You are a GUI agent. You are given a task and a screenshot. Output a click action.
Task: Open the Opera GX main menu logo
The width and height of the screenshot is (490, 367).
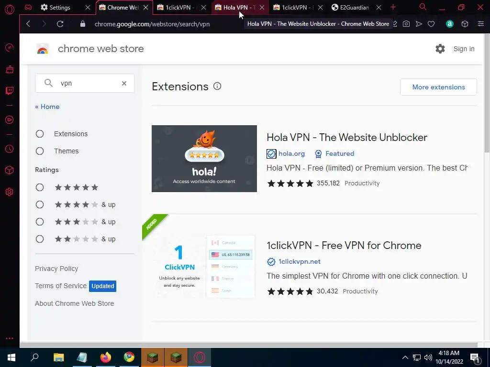tap(10, 10)
